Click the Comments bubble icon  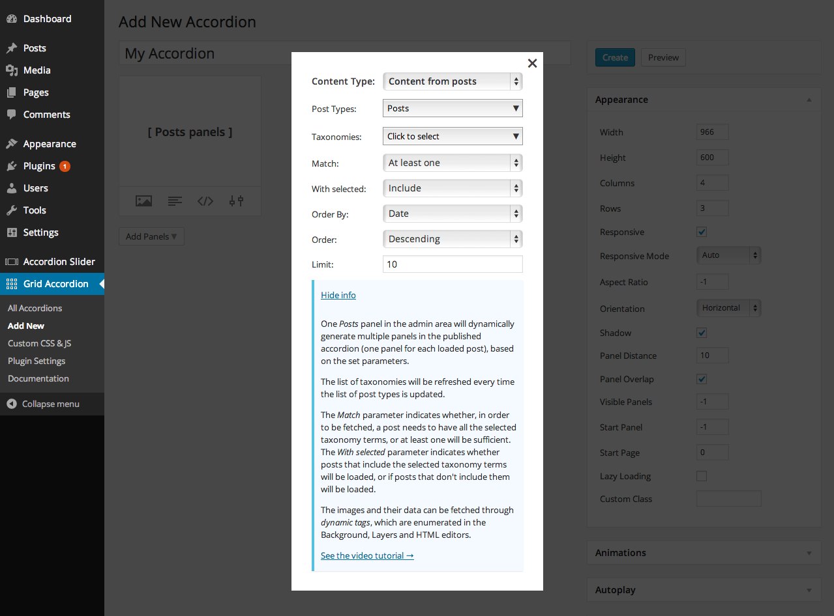point(11,115)
